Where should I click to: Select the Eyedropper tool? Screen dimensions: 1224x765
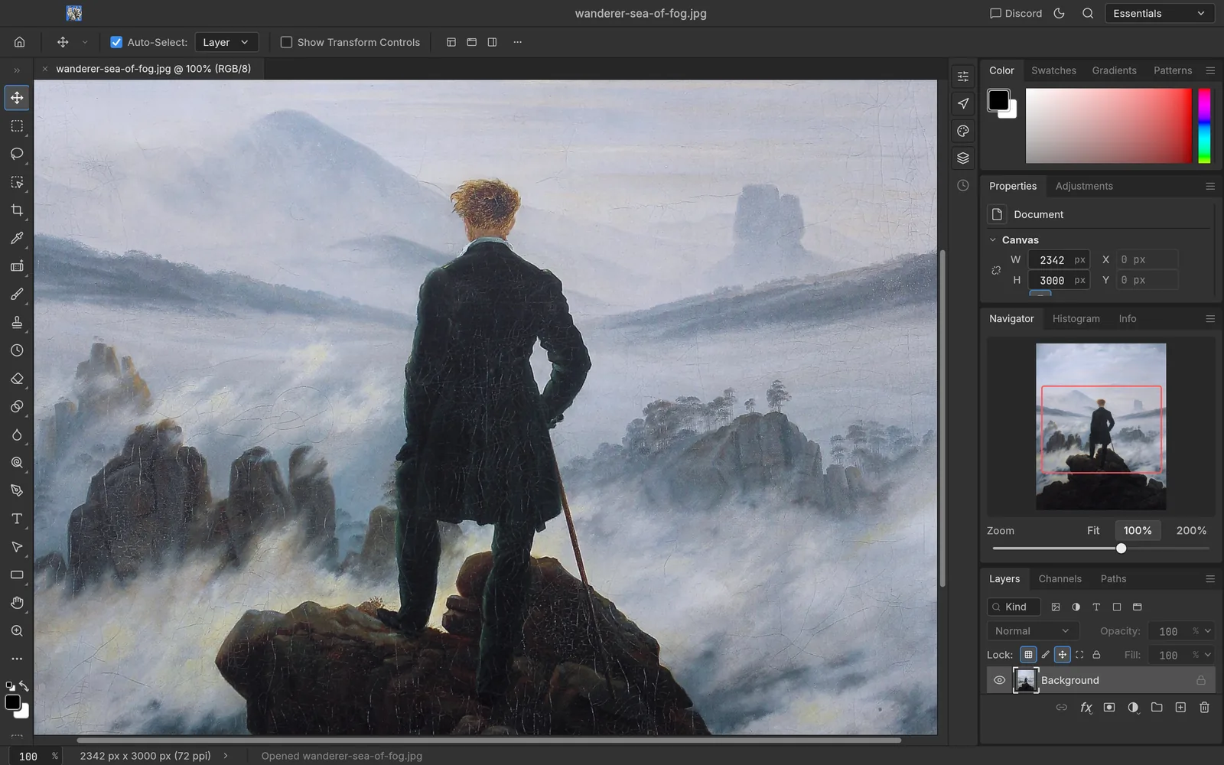point(17,238)
